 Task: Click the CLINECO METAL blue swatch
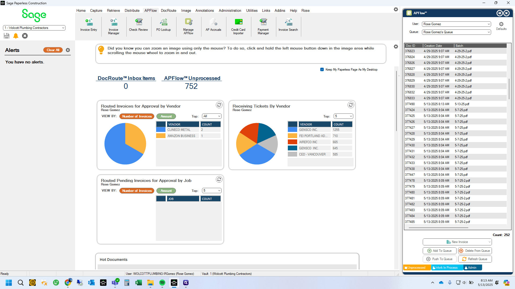click(x=161, y=130)
